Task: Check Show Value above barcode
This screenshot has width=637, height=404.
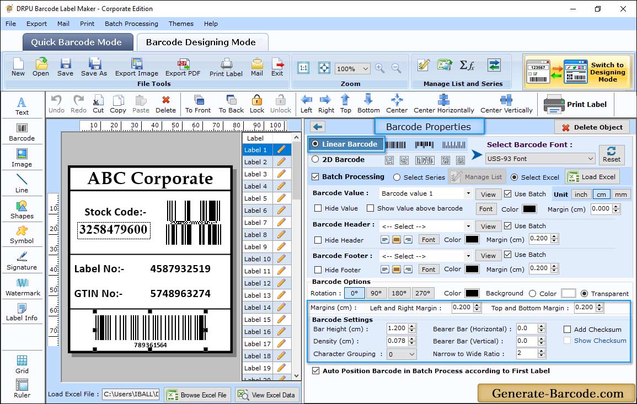Action: tap(370, 208)
